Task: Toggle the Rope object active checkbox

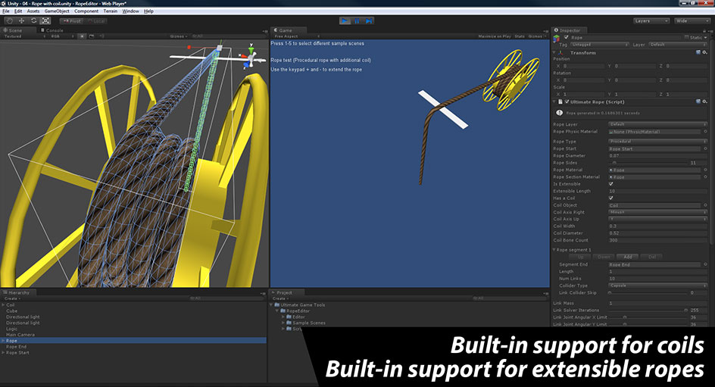Action: pyautogui.click(x=567, y=38)
